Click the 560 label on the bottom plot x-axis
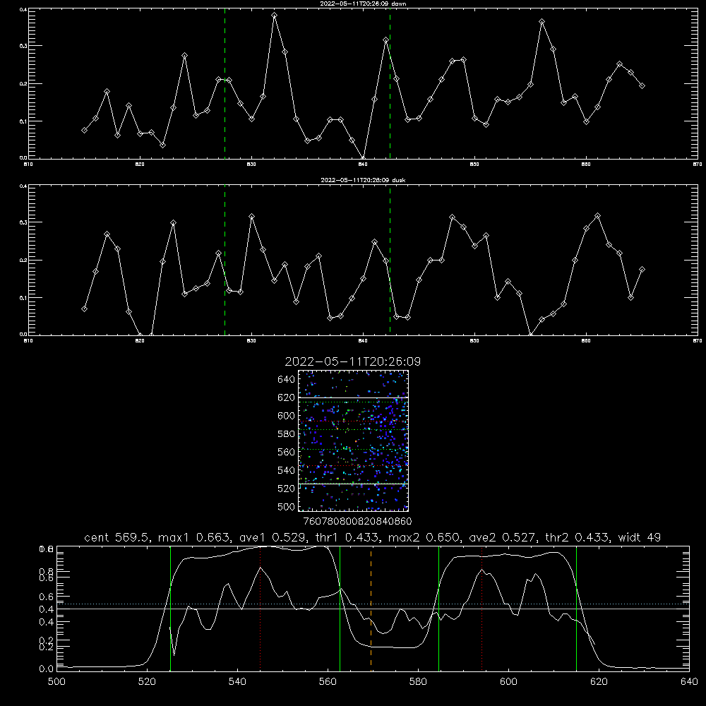Image resolution: width=706 pixels, height=706 pixels. [328, 682]
